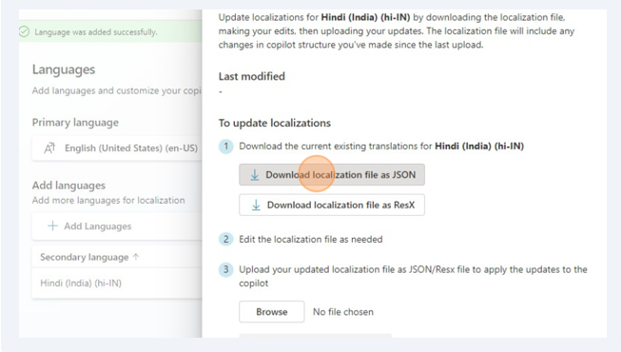The image size is (621, 352).
Task: Click the 'No file chosen' label
Action: pos(343,312)
